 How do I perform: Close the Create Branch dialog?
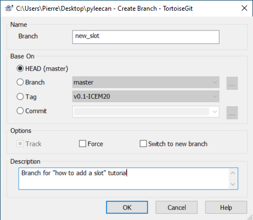[x=244, y=8]
